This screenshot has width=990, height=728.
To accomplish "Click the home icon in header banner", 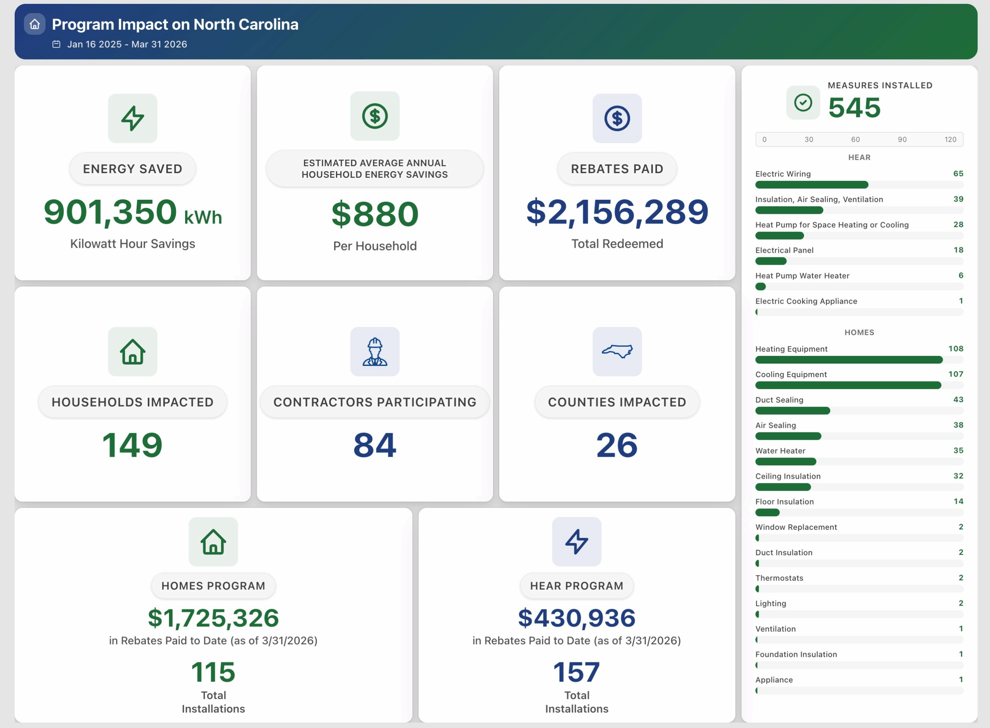I will [x=35, y=24].
